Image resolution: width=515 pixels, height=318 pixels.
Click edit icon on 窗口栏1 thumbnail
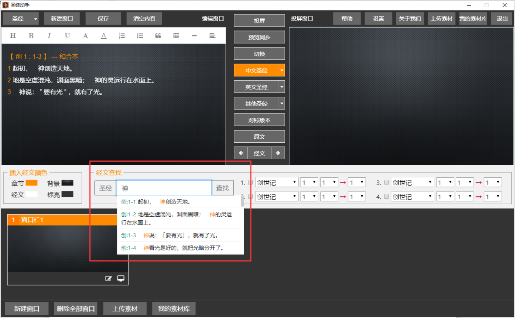pyautogui.click(x=108, y=279)
